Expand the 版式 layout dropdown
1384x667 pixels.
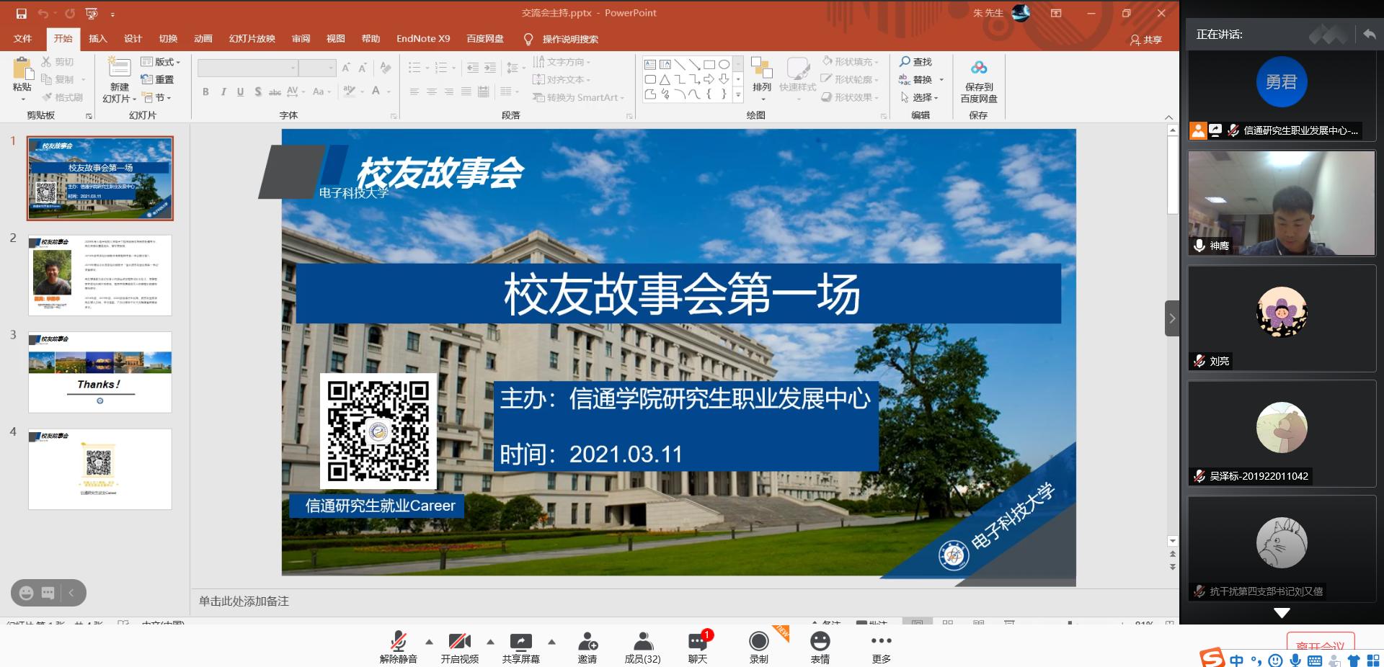point(161,62)
